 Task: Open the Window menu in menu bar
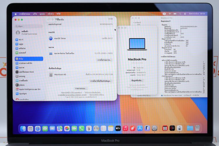click(51, 14)
